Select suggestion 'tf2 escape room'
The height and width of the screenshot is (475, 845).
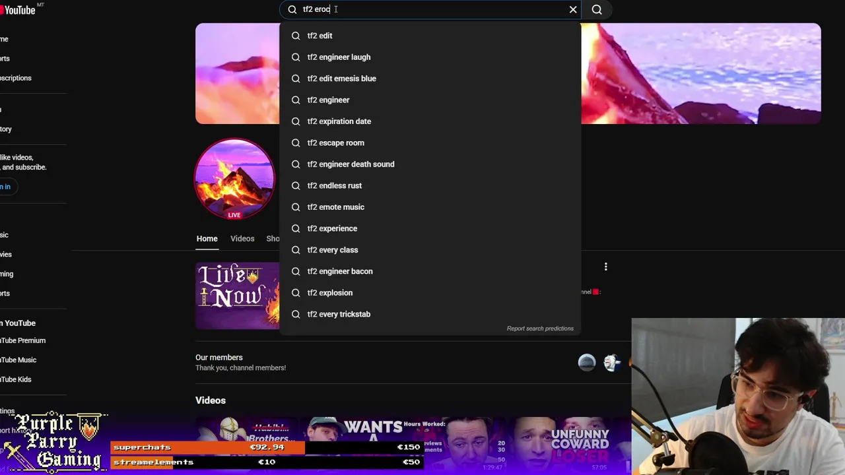[430, 142]
